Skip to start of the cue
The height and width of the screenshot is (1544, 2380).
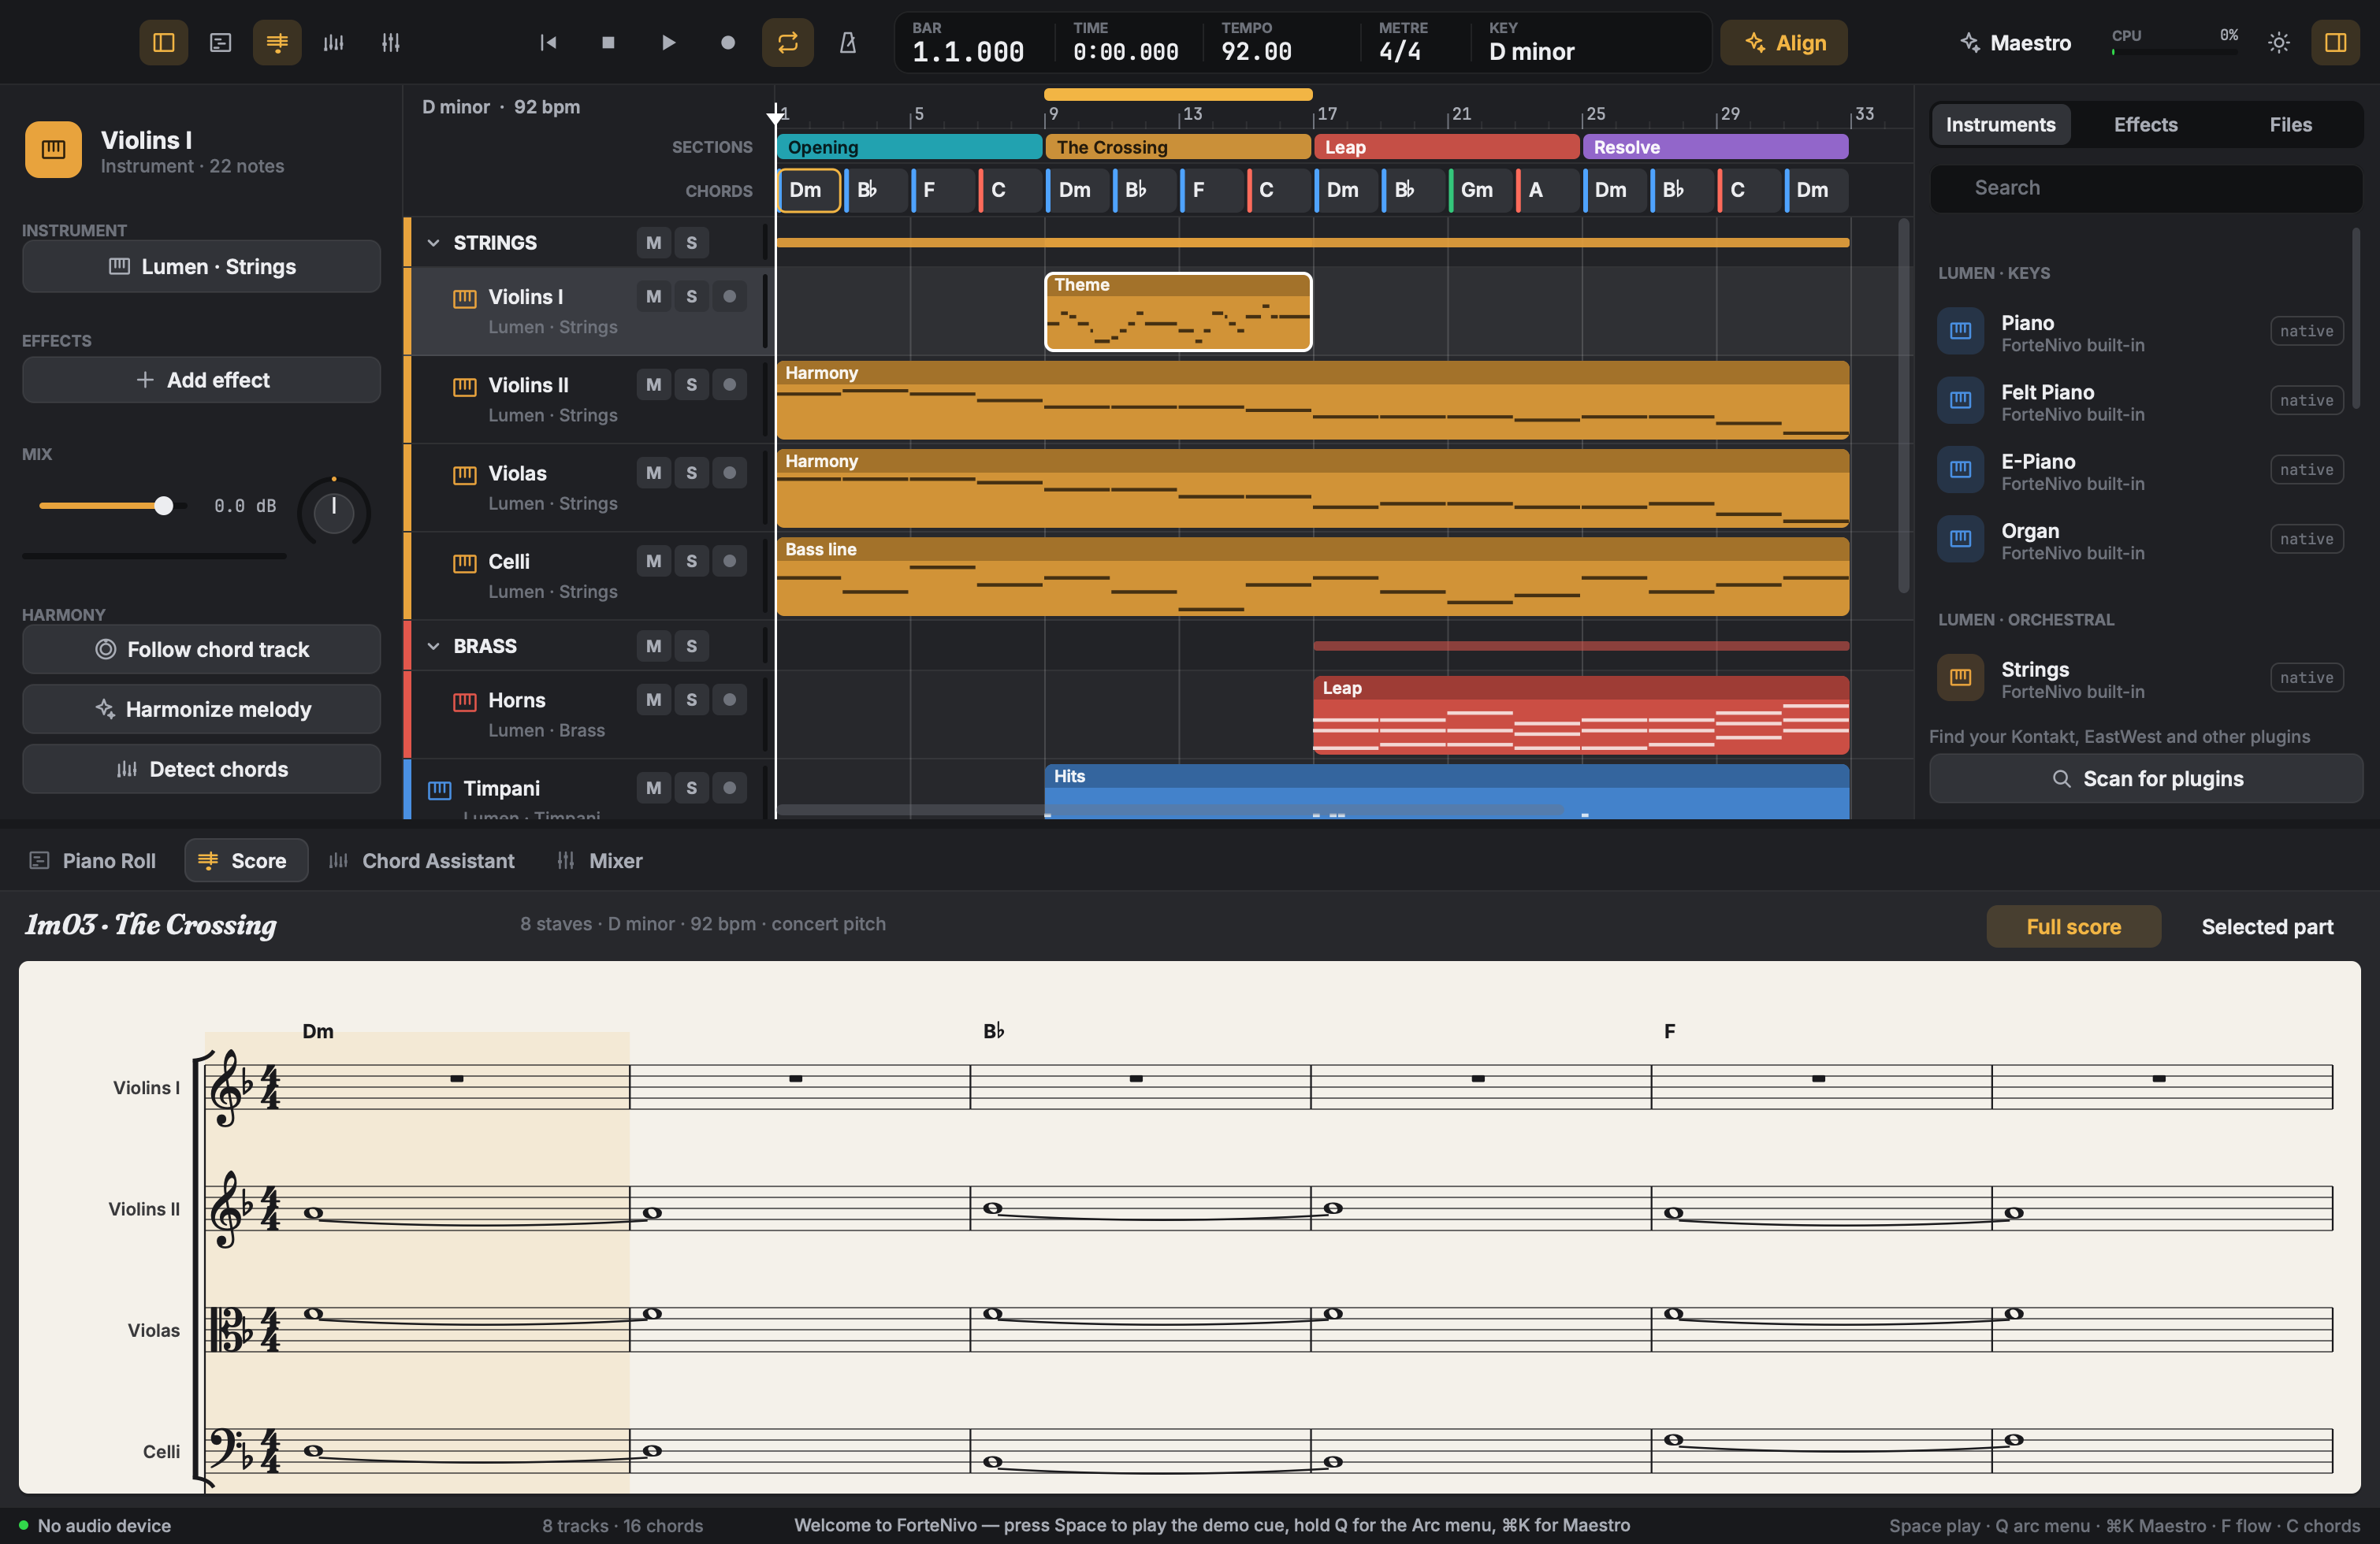548,42
